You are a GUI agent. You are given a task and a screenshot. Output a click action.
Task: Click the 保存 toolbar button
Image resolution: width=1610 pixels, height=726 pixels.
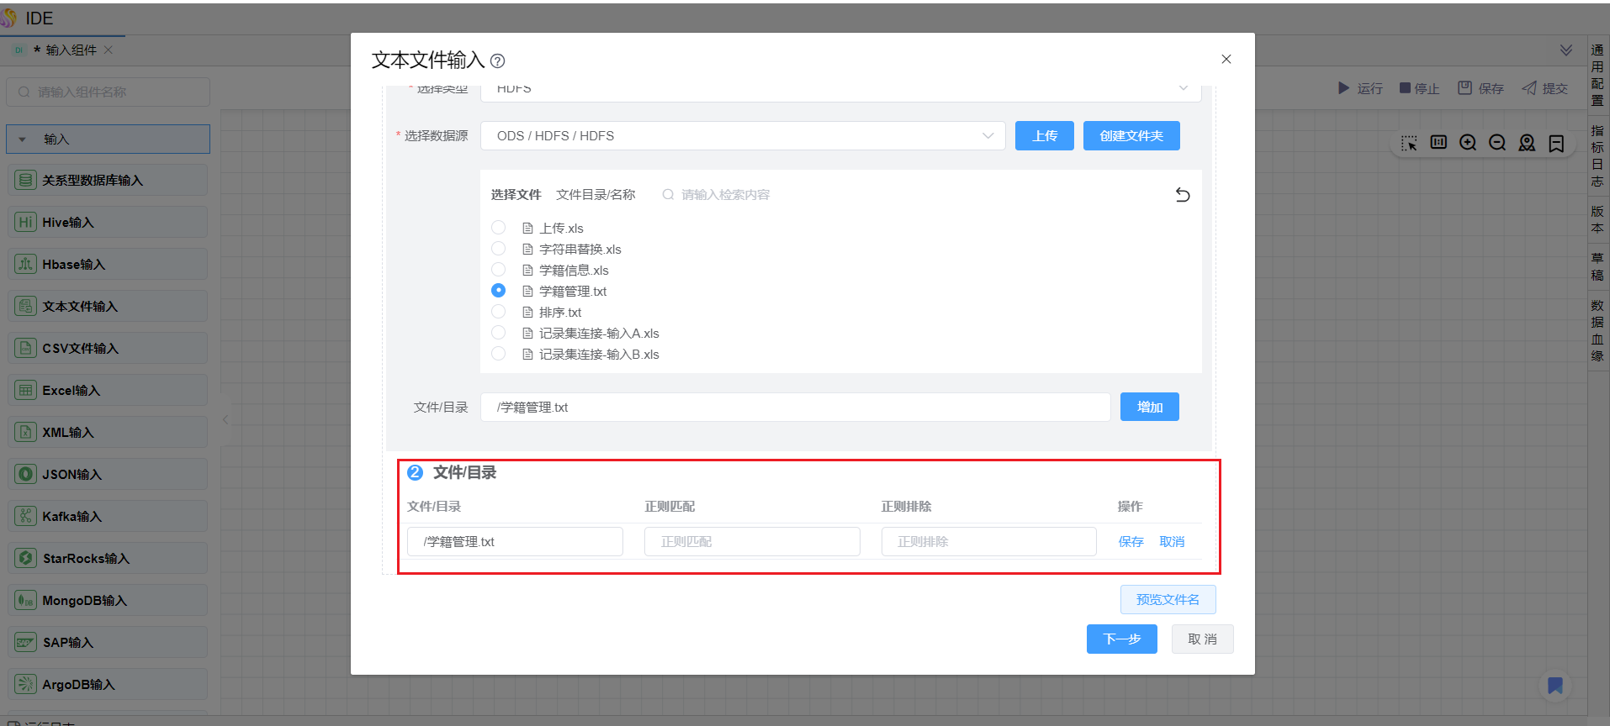tap(1480, 88)
